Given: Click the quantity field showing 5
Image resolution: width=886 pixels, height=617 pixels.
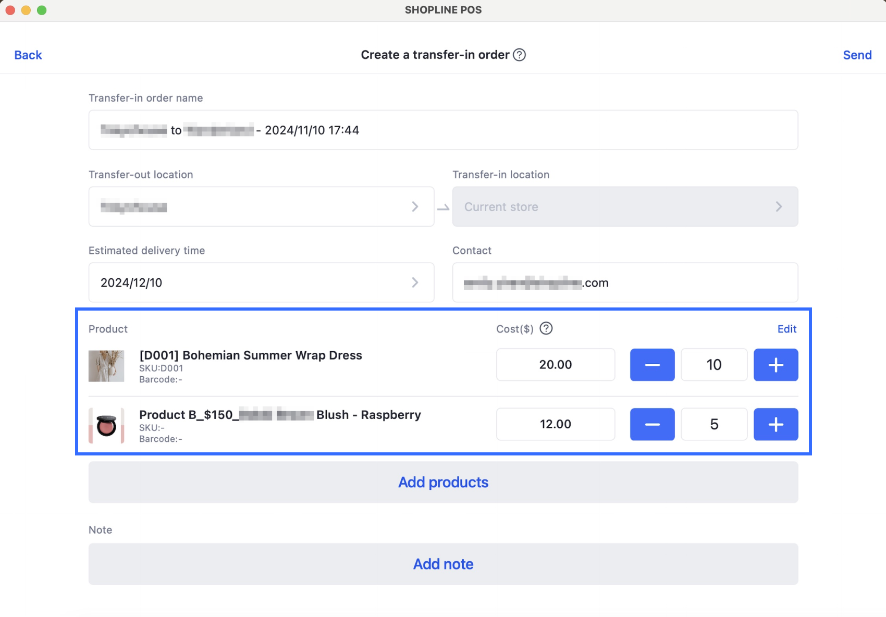Looking at the screenshot, I should point(714,424).
